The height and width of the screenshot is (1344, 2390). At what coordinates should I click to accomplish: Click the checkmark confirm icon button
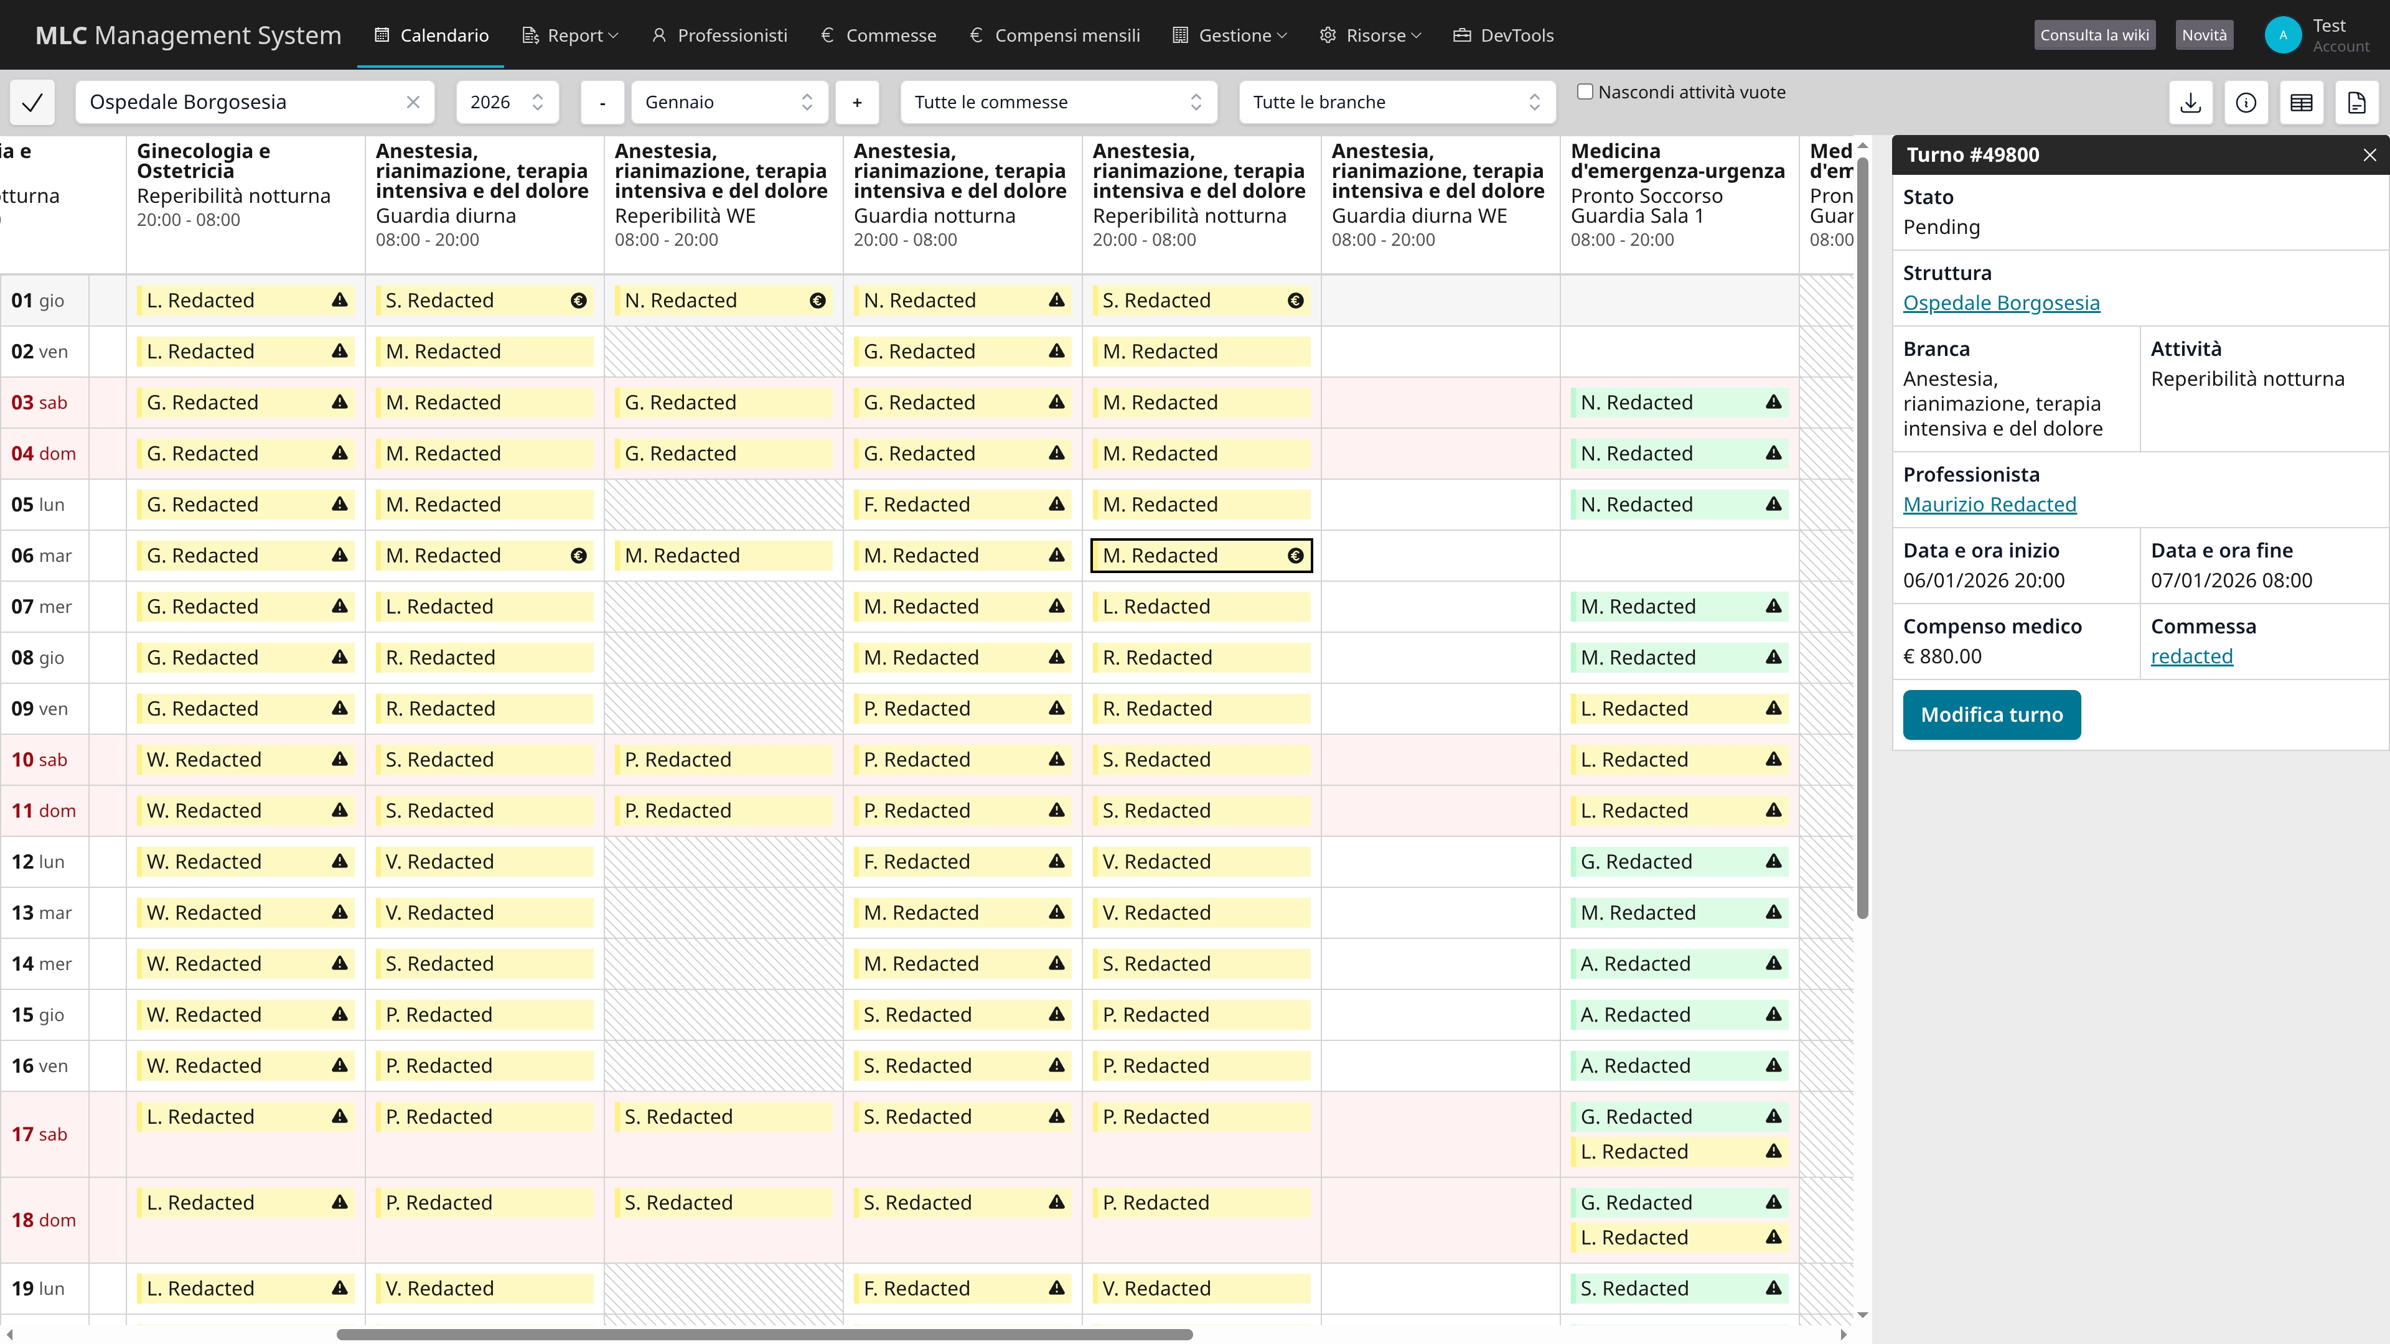[x=32, y=102]
